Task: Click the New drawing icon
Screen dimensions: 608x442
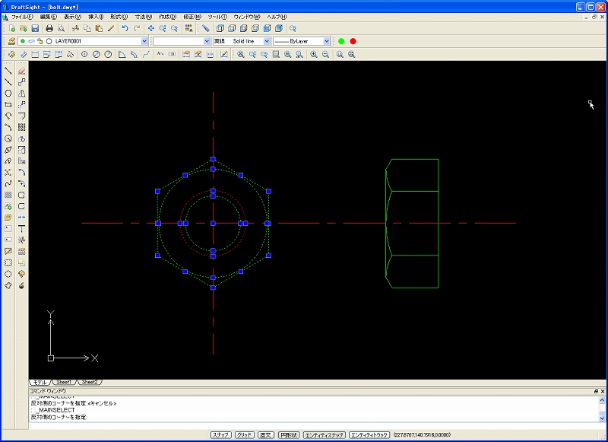Action: tap(12, 28)
